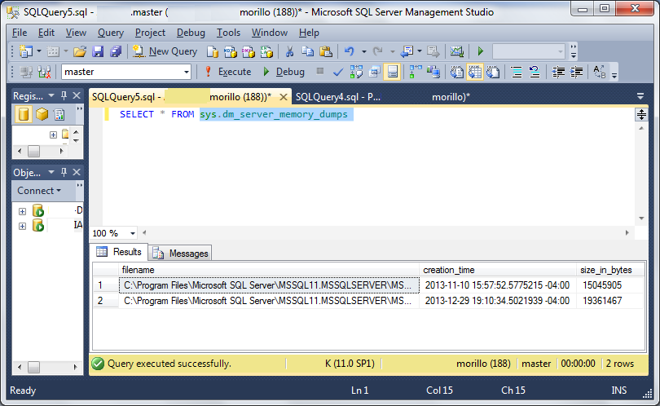Click the XMLA query icon
The image size is (660, 406).
click(266, 51)
